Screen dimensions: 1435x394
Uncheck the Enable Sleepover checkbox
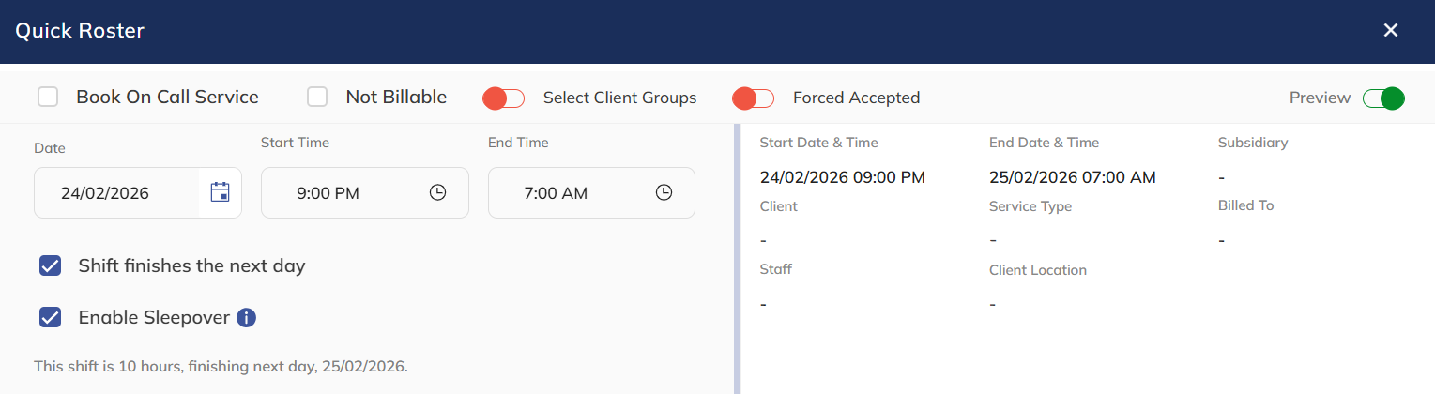point(51,318)
